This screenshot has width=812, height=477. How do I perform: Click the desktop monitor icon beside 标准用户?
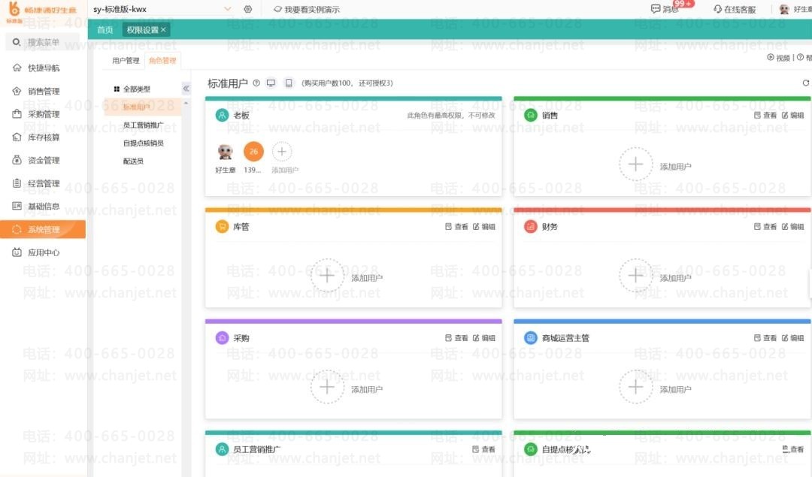[271, 83]
